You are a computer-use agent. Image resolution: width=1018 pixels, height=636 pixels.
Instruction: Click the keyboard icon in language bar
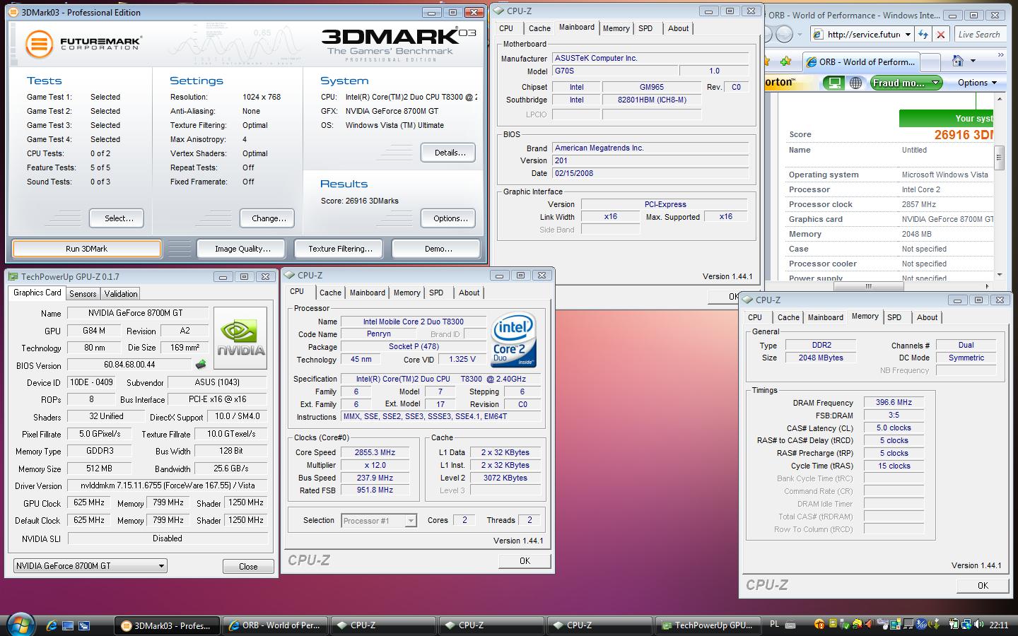790,625
